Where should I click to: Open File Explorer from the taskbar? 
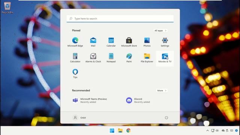pyautogui.click(x=120, y=130)
